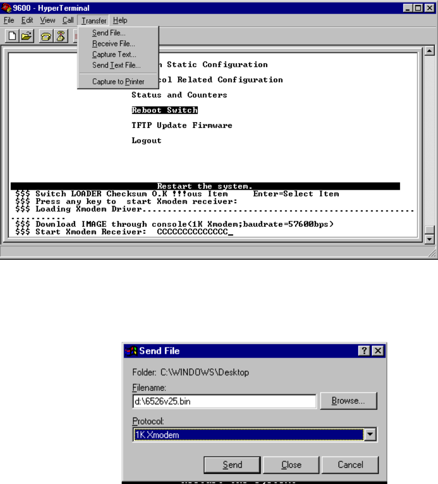Click the Filename input field
Screen dimensions: 438x484
(224, 401)
